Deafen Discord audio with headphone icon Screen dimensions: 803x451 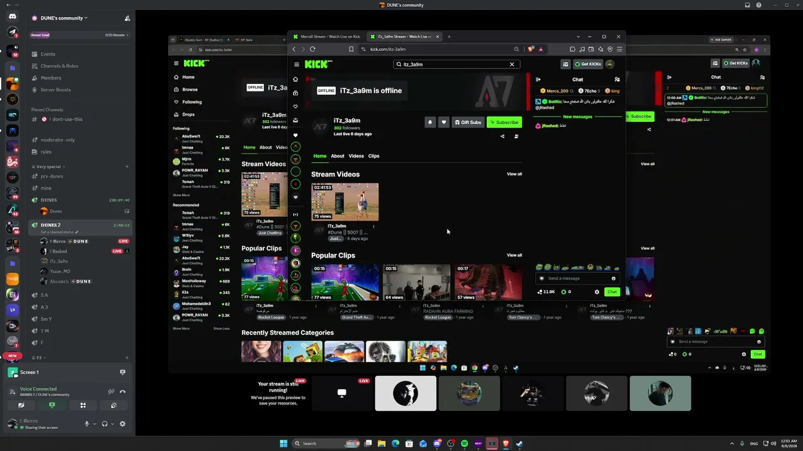tap(105, 424)
